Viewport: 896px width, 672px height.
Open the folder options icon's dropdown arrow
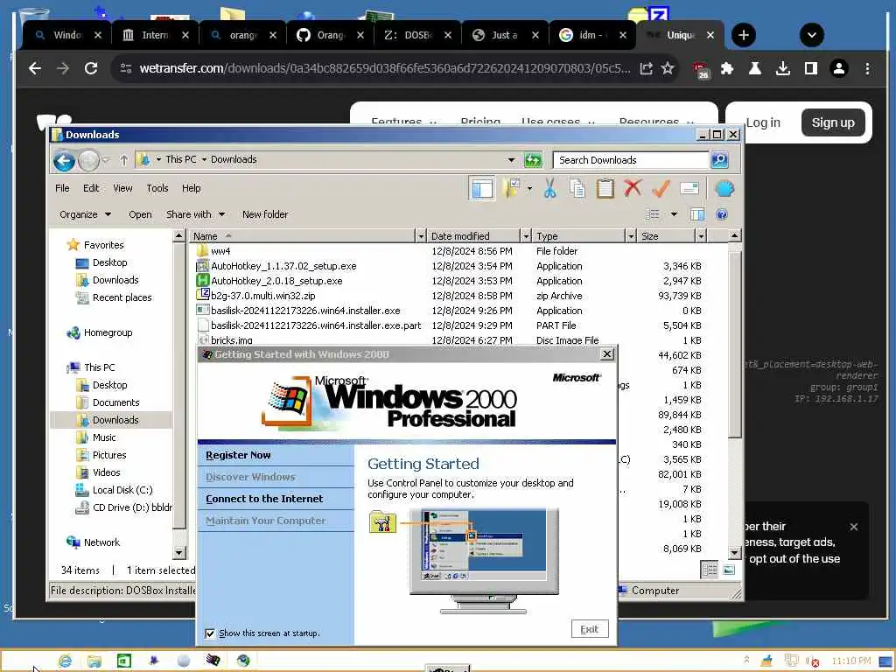point(529,188)
